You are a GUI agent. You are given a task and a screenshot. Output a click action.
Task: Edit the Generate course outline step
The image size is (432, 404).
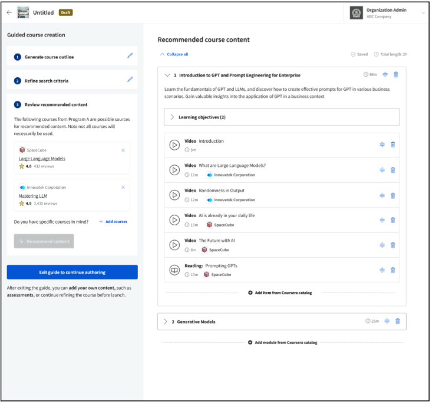tap(130, 55)
